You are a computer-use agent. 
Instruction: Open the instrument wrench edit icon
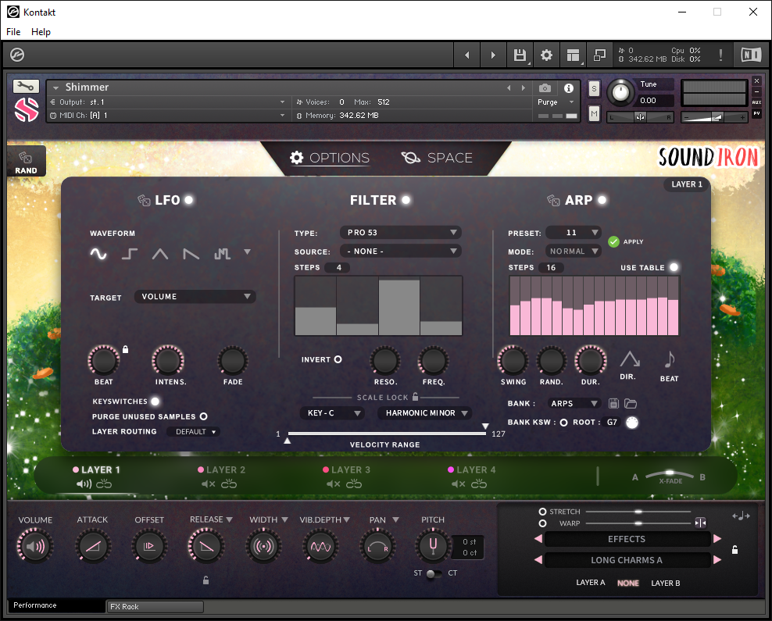coord(26,86)
